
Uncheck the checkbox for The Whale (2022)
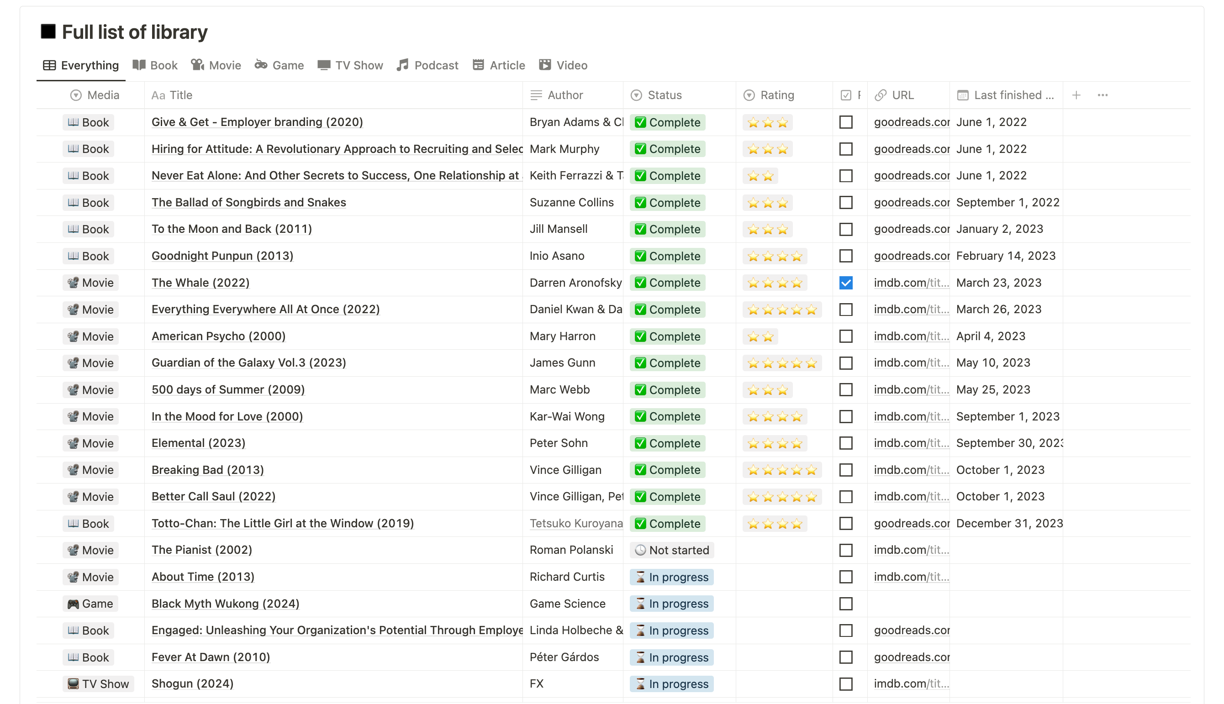click(845, 283)
